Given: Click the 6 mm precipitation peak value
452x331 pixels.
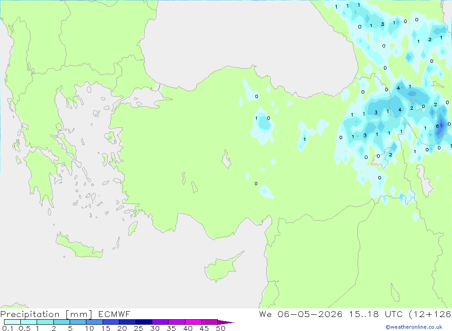Looking at the screenshot, I should (x=437, y=126).
